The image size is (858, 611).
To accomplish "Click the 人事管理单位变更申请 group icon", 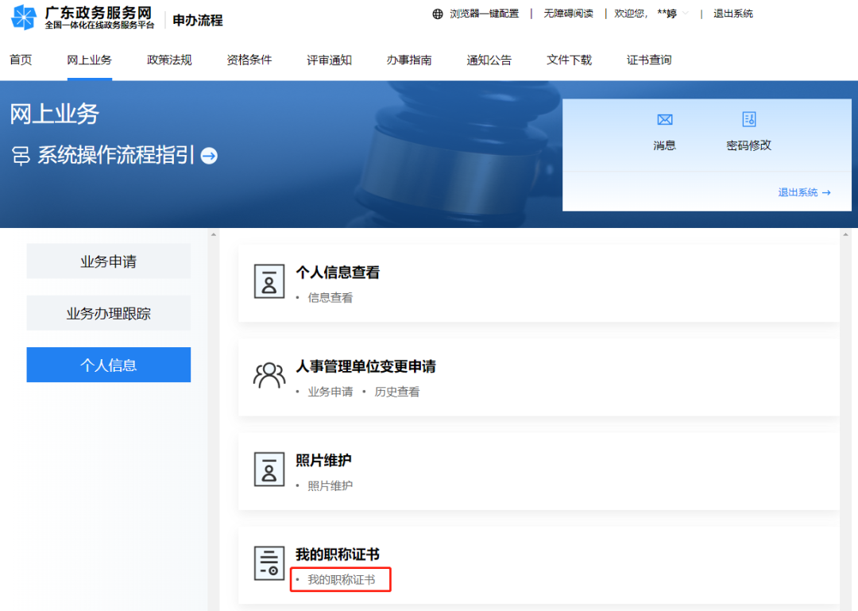I will 269,373.
